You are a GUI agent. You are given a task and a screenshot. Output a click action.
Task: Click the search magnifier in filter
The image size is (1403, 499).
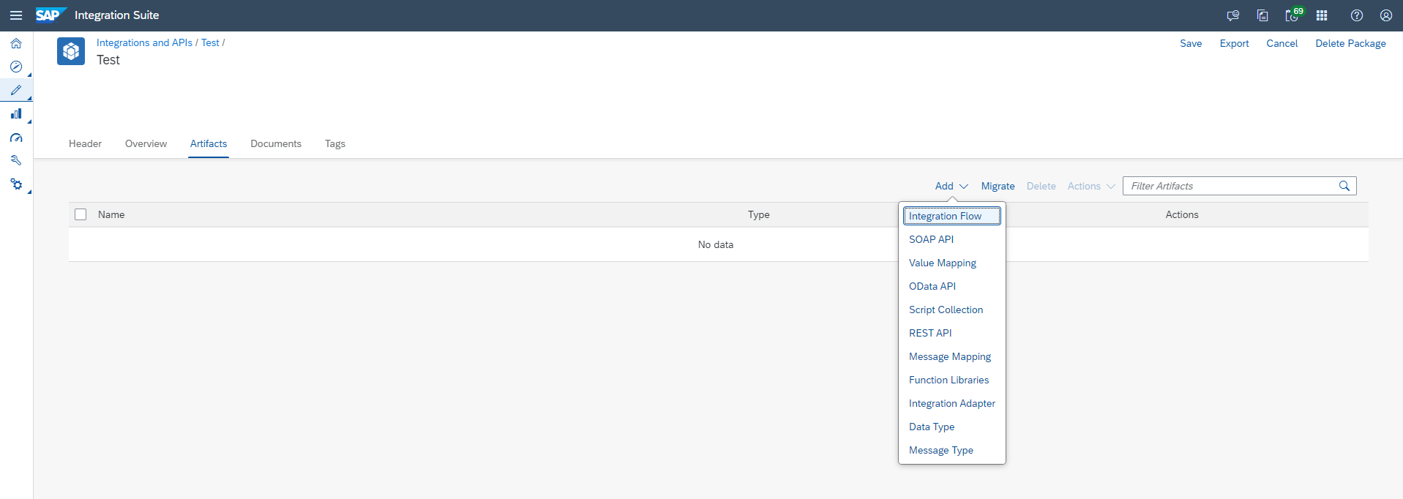[1344, 186]
